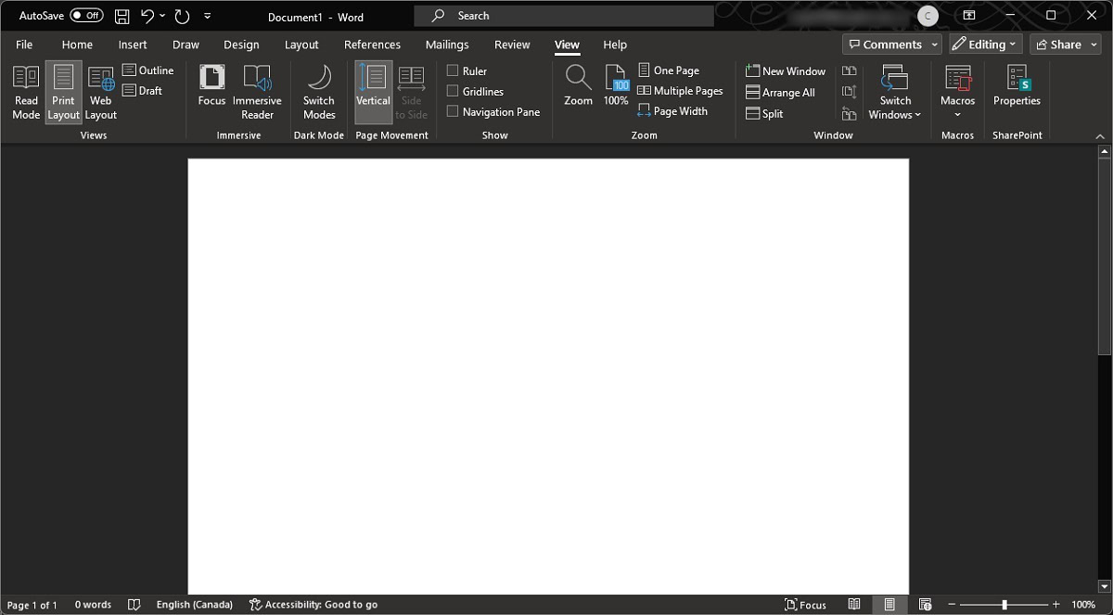The height and width of the screenshot is (615, 1113).
Task: Click the New Window button
Action: pos(786,71)
